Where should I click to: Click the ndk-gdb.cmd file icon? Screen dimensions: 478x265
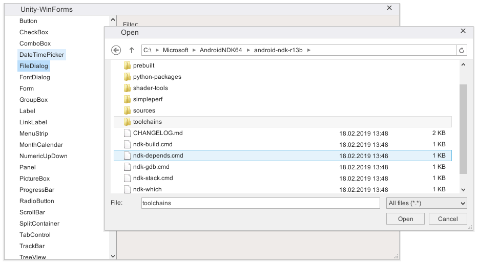[127, 167]
